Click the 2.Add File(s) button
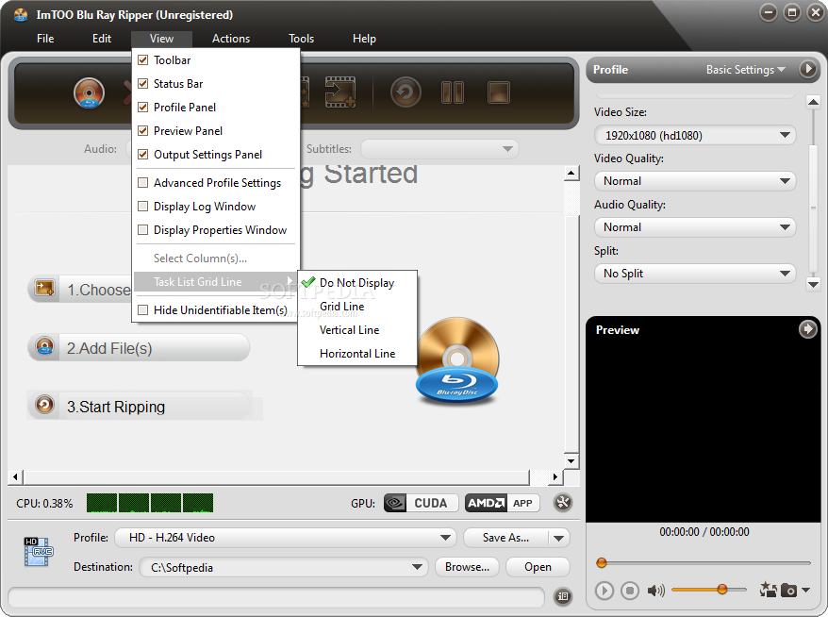The image size is (828, 617). [139, 347]
